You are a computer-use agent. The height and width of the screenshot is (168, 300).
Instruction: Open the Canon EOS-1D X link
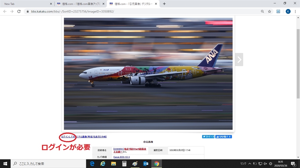point(122,157)
